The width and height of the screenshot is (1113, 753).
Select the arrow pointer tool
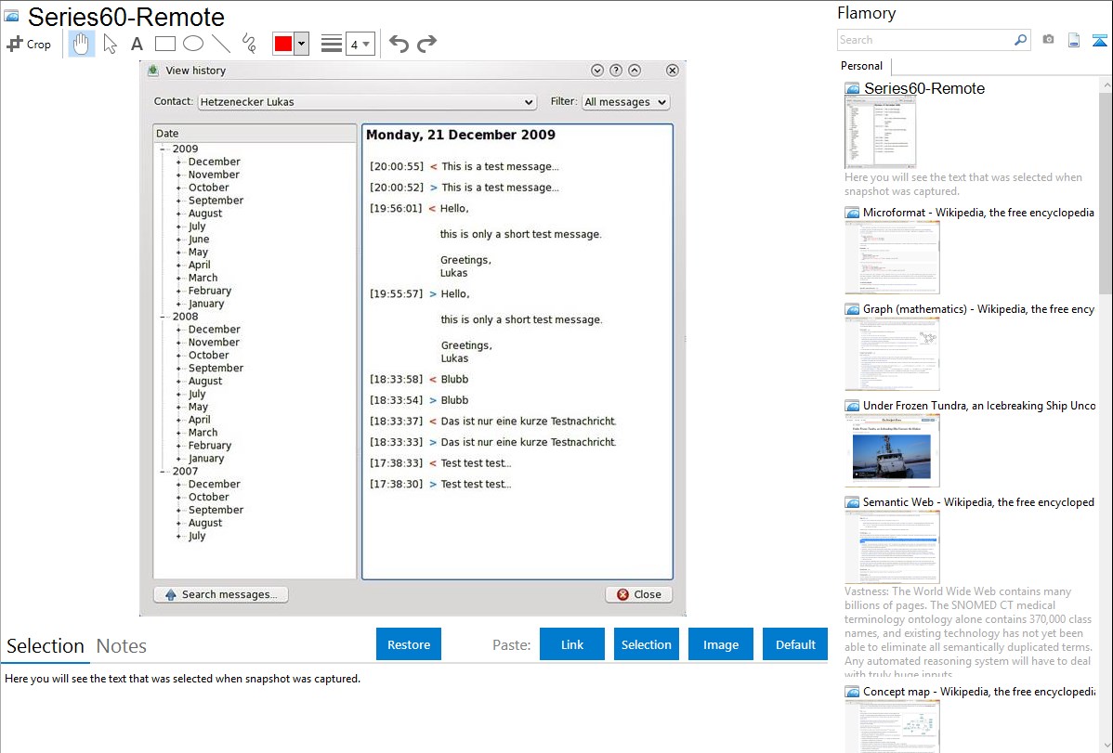coord(111,44)
